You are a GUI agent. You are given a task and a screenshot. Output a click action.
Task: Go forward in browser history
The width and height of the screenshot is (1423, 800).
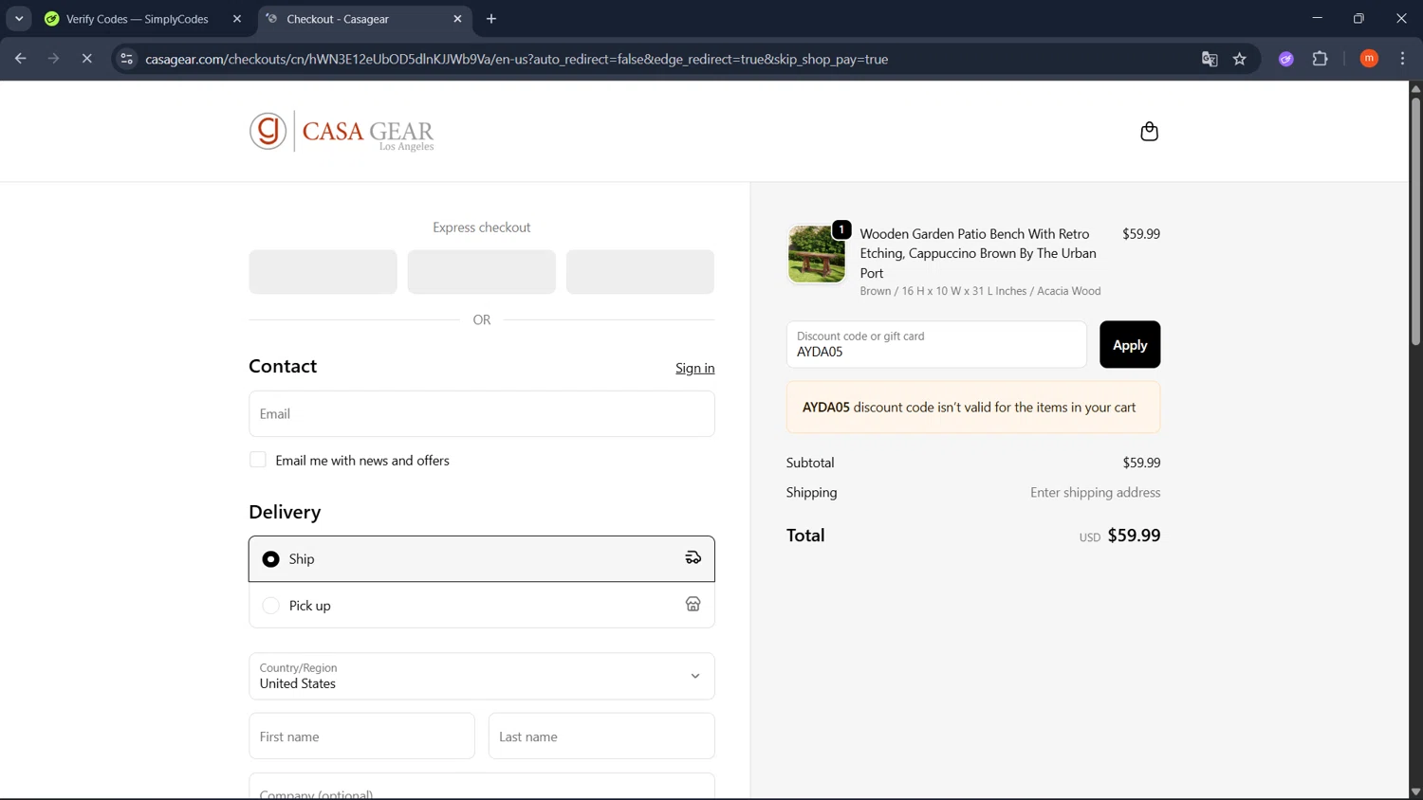53,59
